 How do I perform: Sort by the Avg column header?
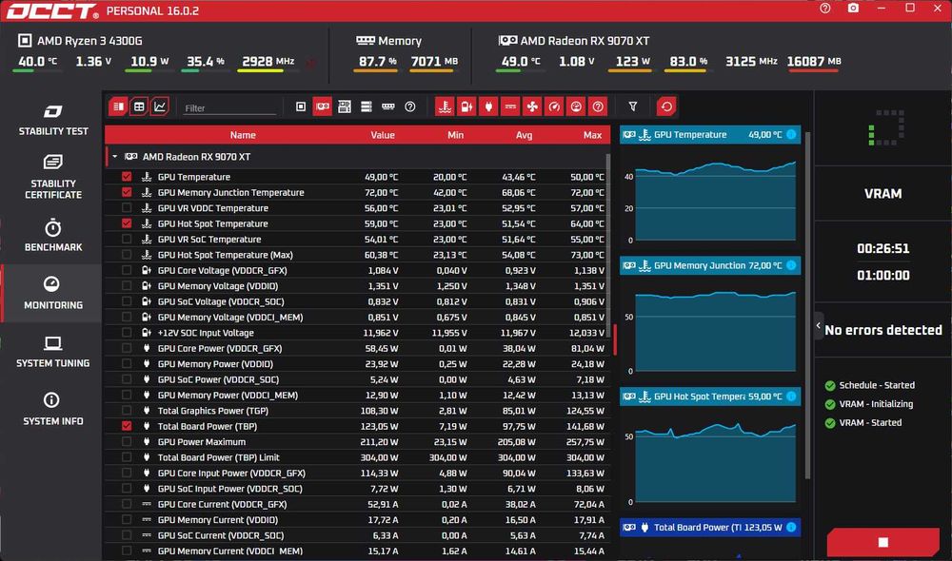click(524, 135)
